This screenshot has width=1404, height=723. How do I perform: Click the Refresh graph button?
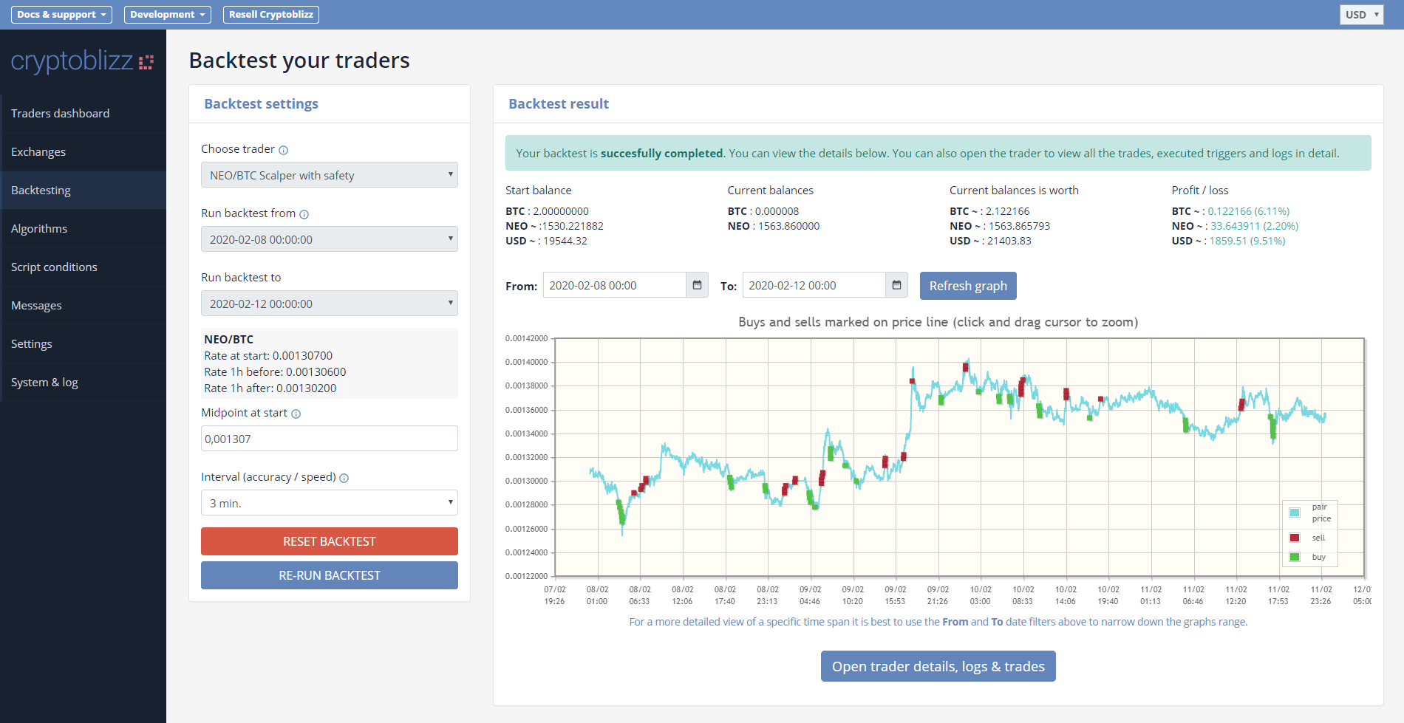click(x=968, y=286)
